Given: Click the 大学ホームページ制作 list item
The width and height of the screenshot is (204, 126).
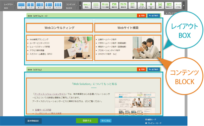Looking at the screenshot, I should (x=112, y=43).
